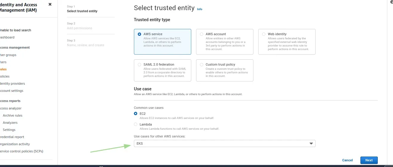
Task: Close the IAM navigation panel
Action: pos(50,4)
